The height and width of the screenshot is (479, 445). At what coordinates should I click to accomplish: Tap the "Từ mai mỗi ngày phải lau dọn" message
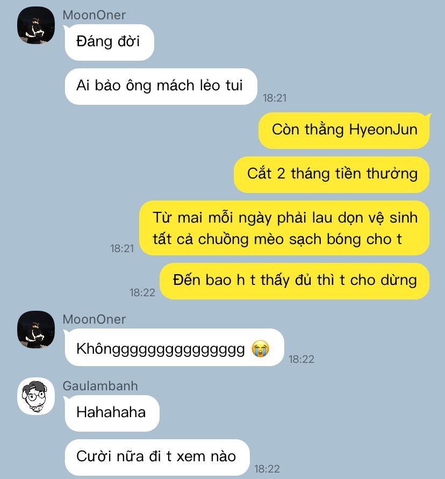(284, 228)
